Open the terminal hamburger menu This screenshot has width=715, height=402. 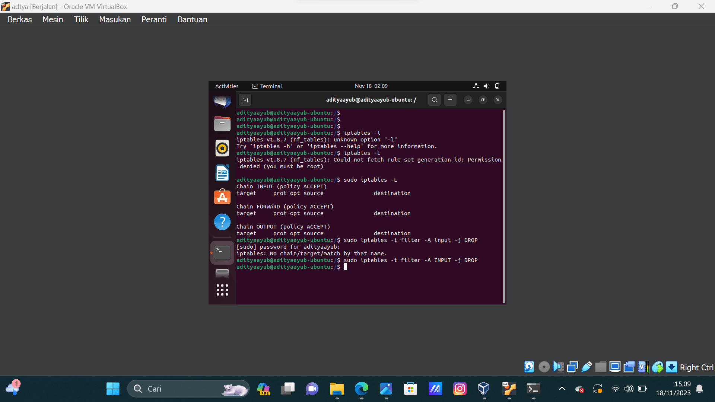[x=450, y=100]
